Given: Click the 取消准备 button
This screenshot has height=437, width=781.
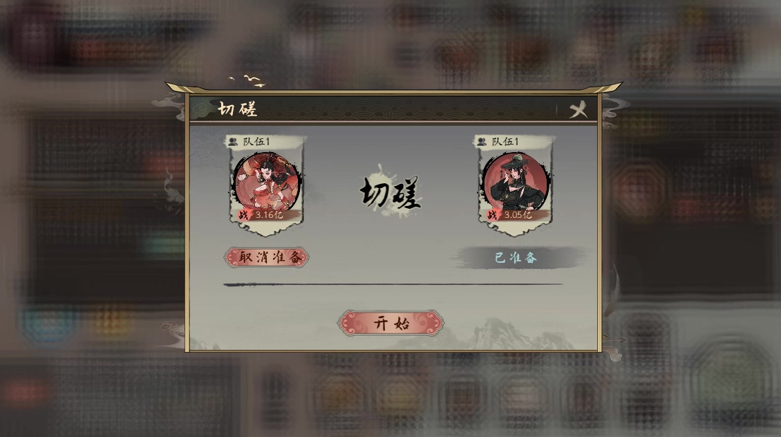Looking at the screenshot, I should (267, 258).
